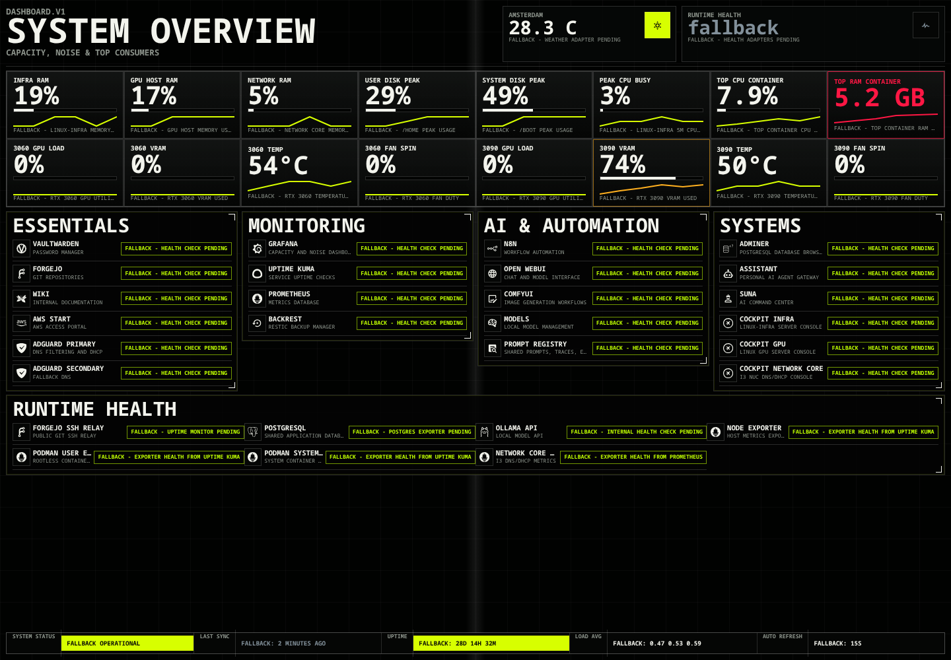Click the Cockpit GPU icon
Screen dimensions: 951x660
point(728,348)
